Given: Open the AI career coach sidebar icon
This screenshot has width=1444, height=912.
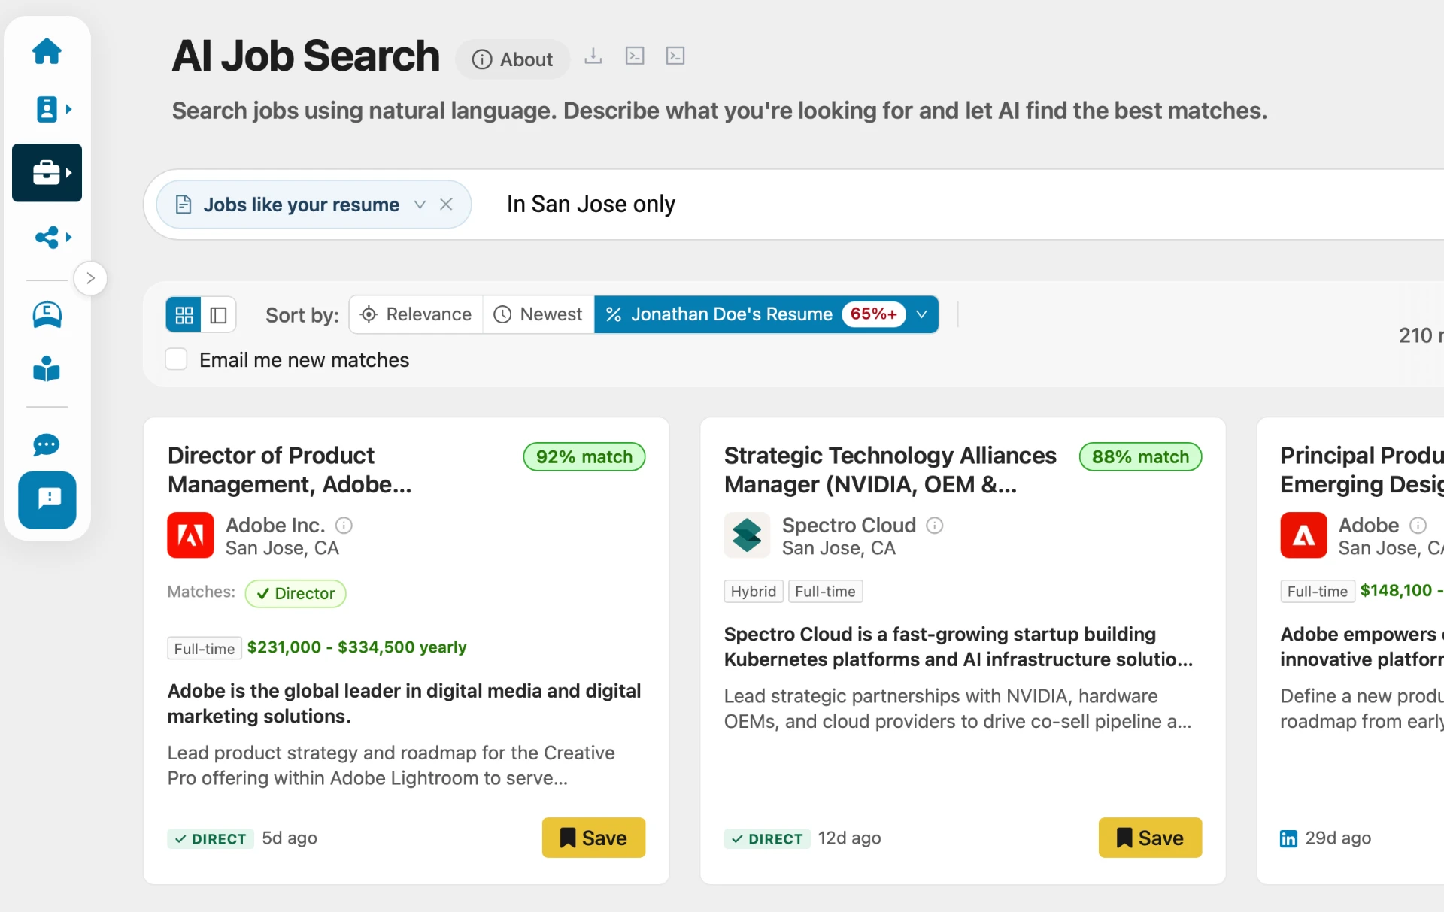Looking at the screenshot, I should [47, 314].
